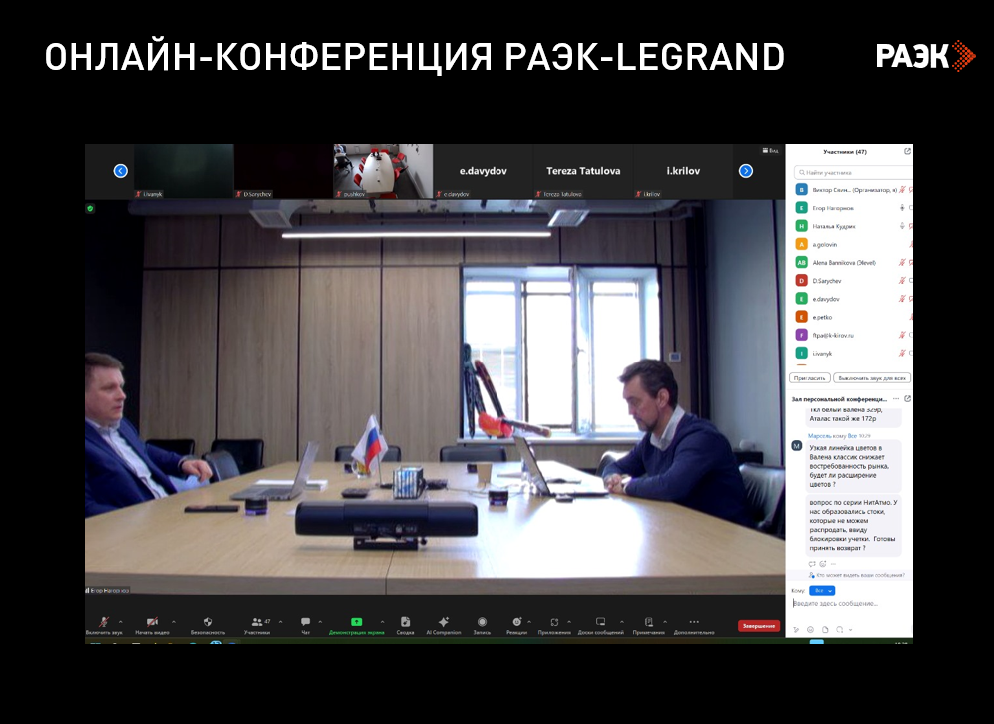994x724 pixels.
Task: Select the i.ivanyk video thumbnail
Action: tap(183, 171)
